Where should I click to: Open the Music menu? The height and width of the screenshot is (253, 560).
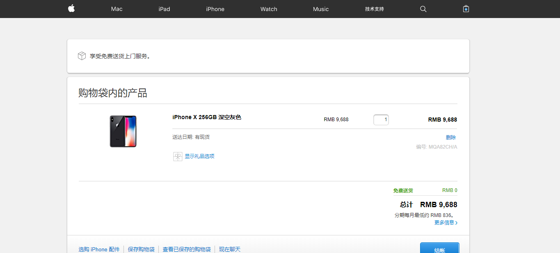321,9
